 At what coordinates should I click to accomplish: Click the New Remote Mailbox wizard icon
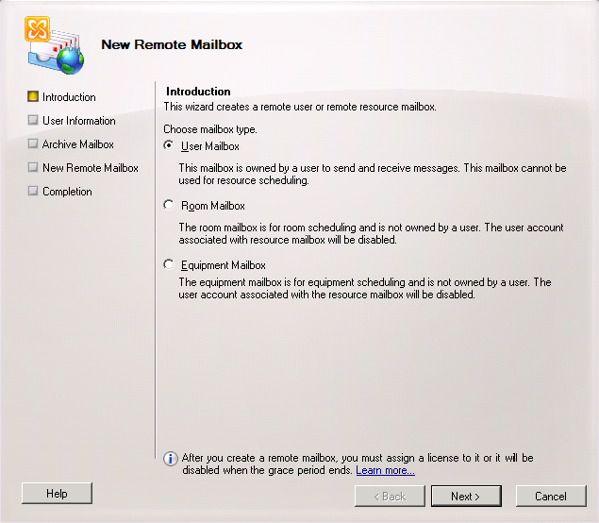pos(53,45)
